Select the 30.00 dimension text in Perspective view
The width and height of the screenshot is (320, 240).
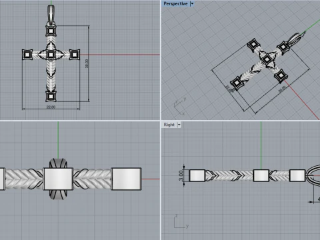282,89
